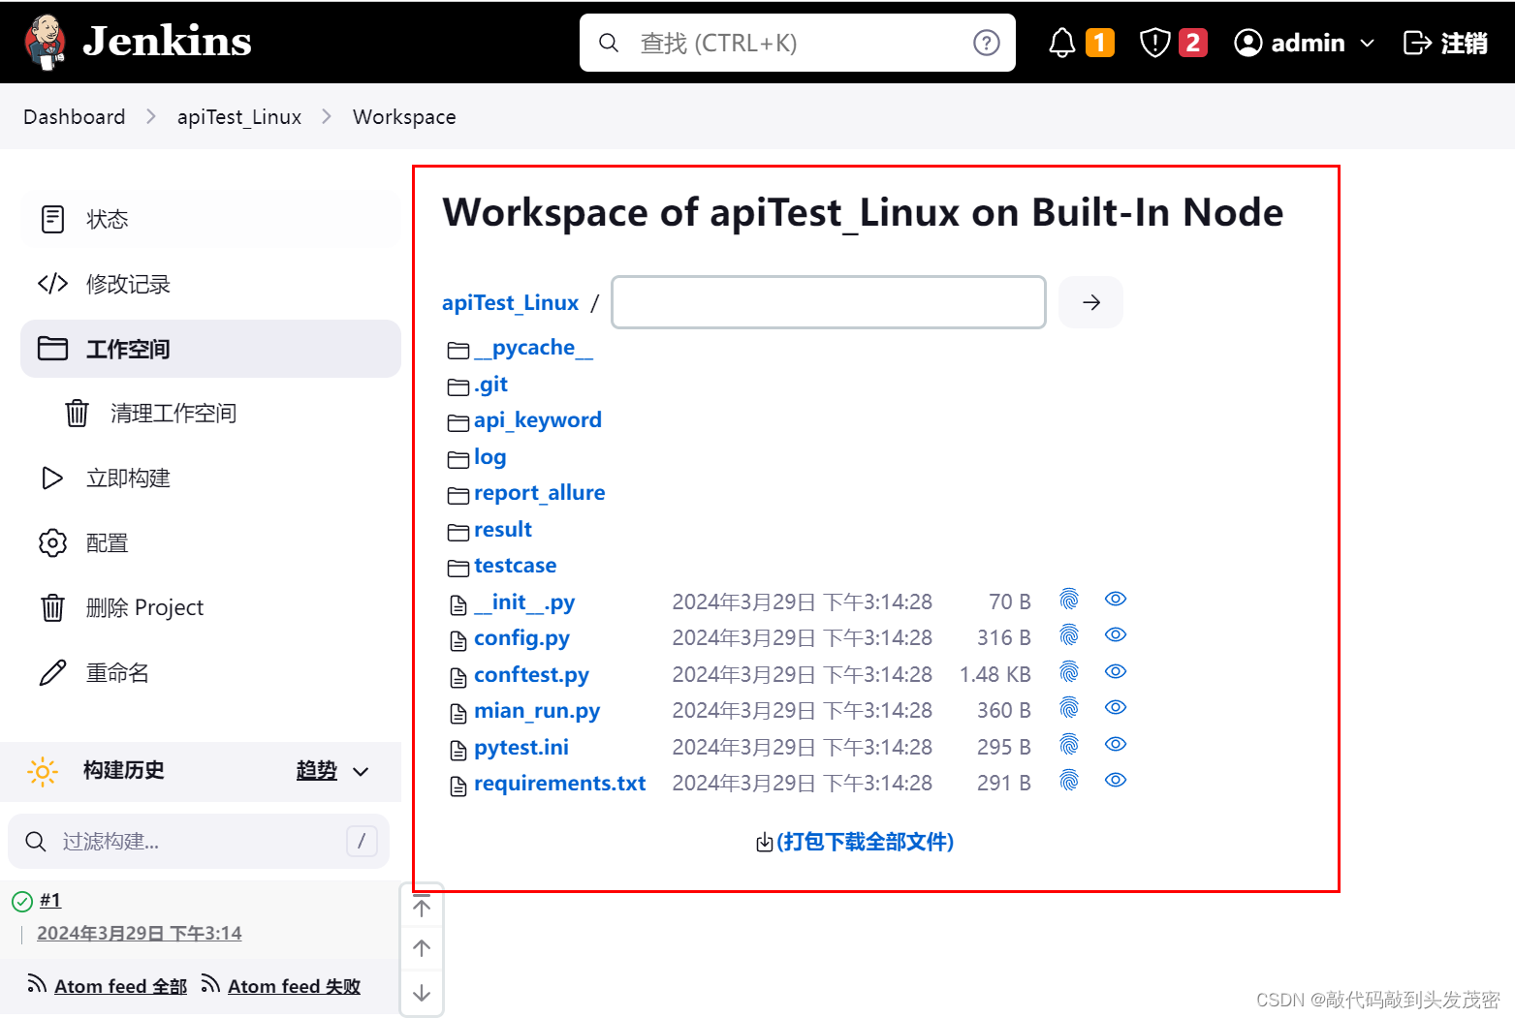The image size is (1515, 1018).
Task: Click fingerprint icon for requirements.txt
Action: pyautogui.click(x=1069, y=781)
